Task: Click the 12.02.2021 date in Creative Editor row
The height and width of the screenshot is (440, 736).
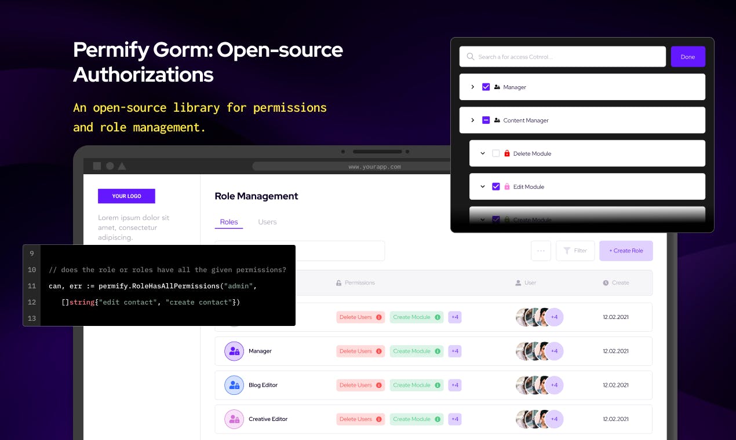Action: click(x=615, y=419)
